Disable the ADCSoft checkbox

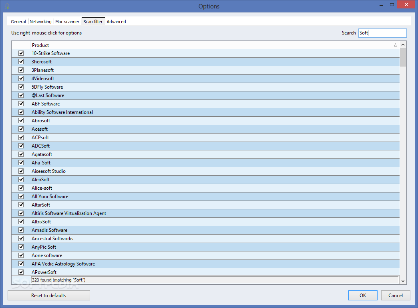click(x=21, y=146)
